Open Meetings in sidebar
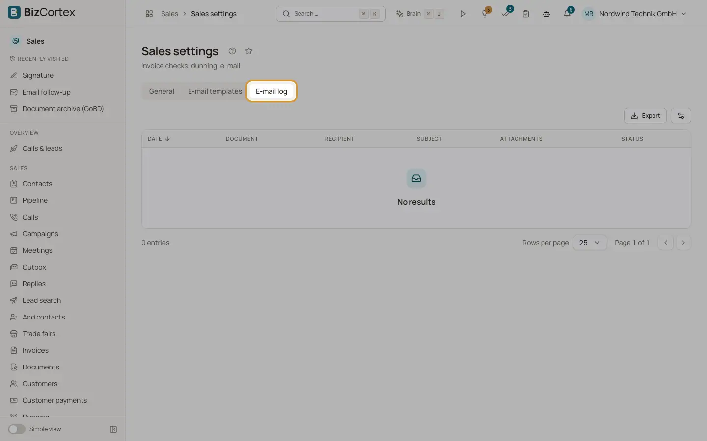This screenshot has width=707, height=441. (x=63, y=250)
